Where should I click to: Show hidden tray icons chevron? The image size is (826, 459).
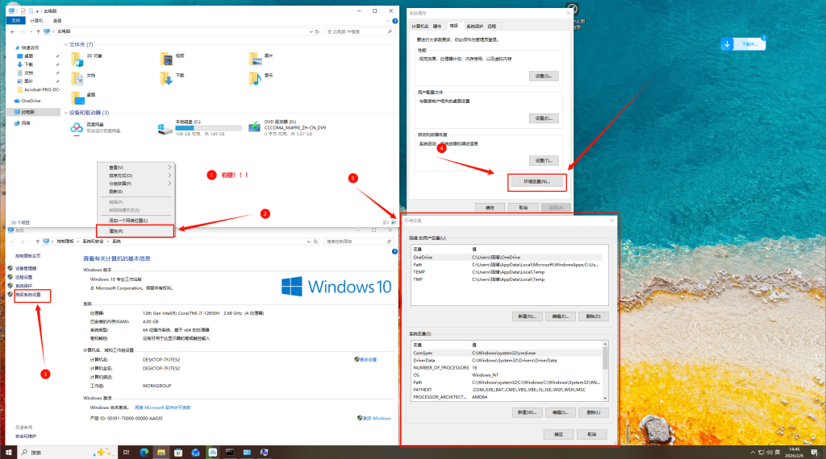point(753,453)
